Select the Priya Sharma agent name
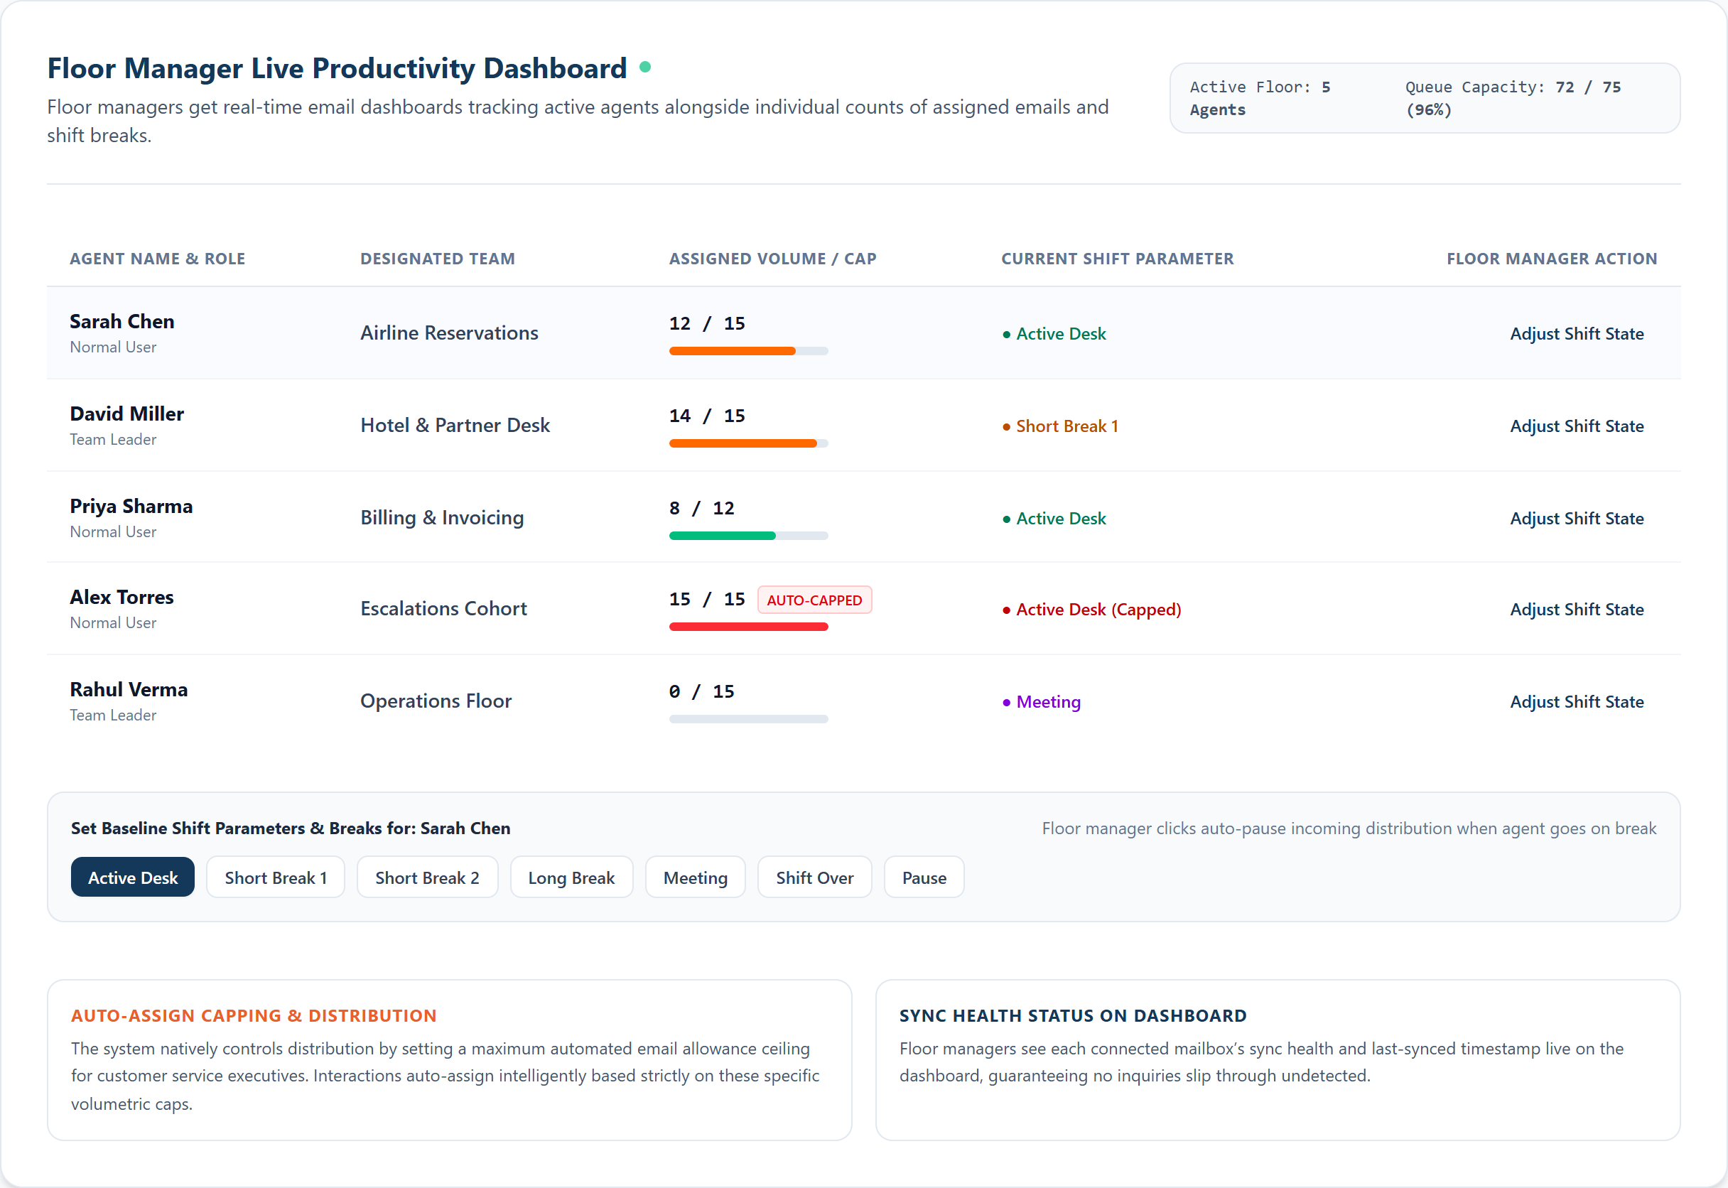1728x1188 pixels. pos(131,506)
